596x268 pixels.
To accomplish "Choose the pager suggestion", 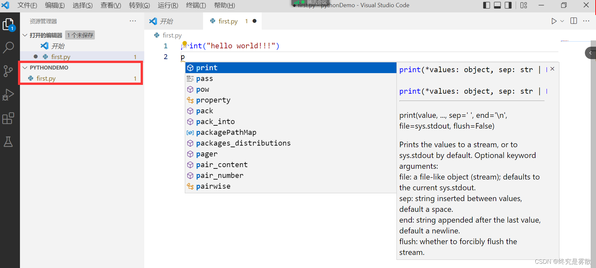I will point(291,154).
